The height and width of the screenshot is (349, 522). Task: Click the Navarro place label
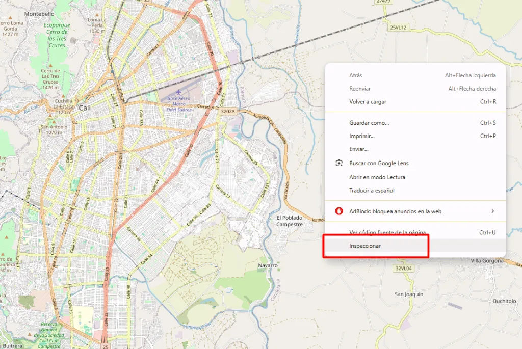[x=268, y=265]
